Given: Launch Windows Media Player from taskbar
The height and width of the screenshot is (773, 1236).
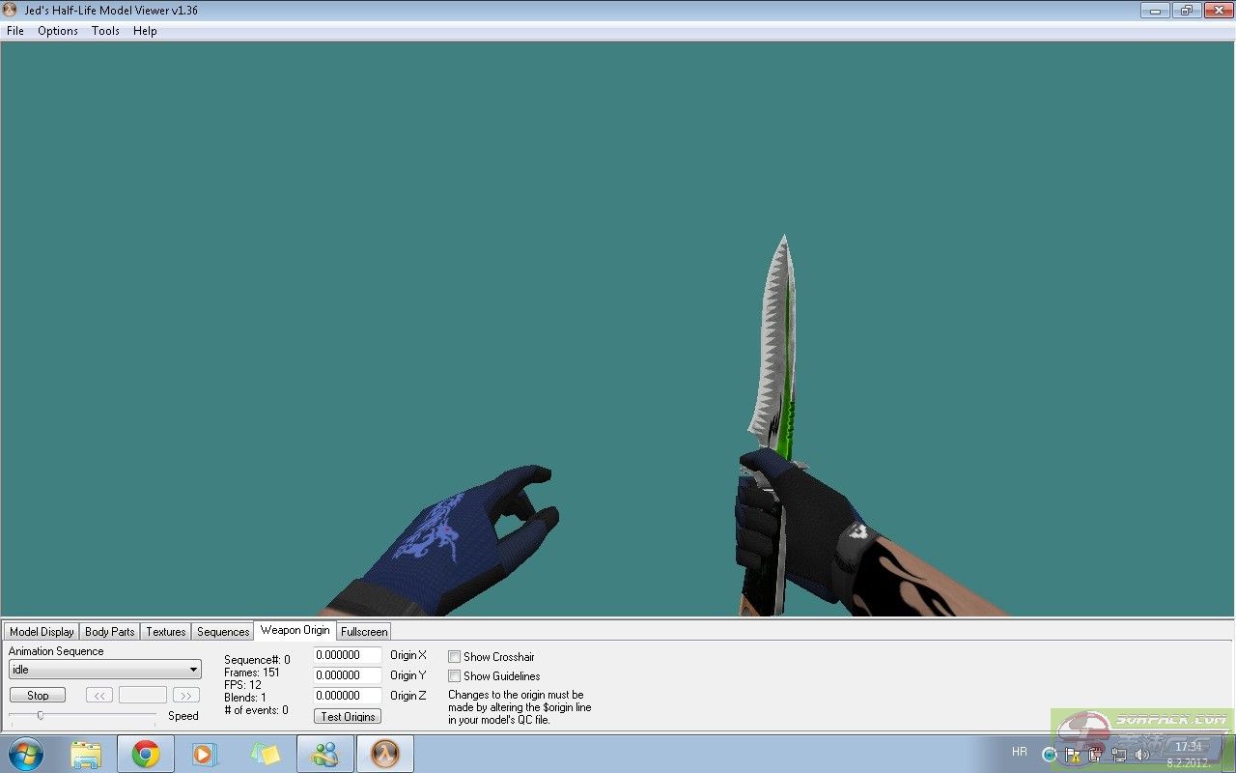Looking at the screenshot, I should [x=206, y=754].
